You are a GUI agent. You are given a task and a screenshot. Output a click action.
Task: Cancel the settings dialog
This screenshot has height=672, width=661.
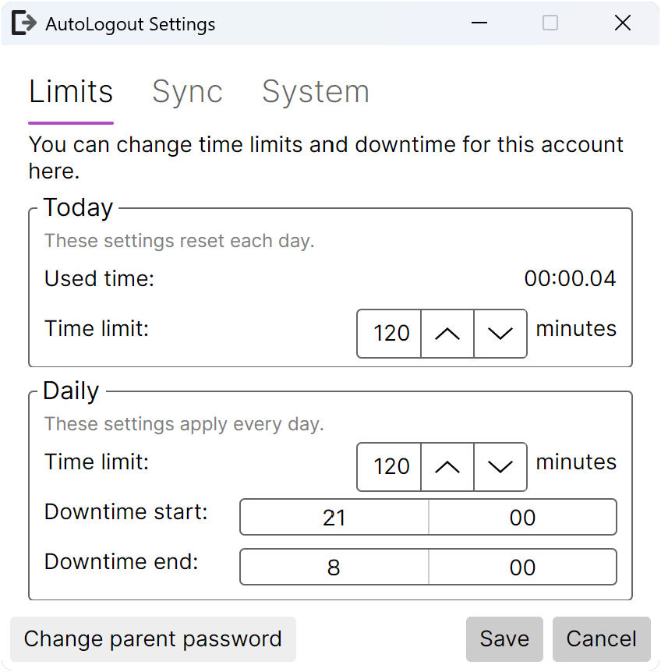(602, 639)
